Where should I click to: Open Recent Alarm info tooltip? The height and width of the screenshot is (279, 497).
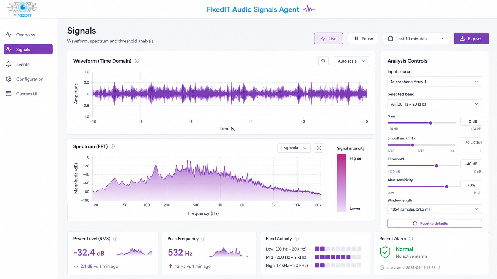(411, 239)
